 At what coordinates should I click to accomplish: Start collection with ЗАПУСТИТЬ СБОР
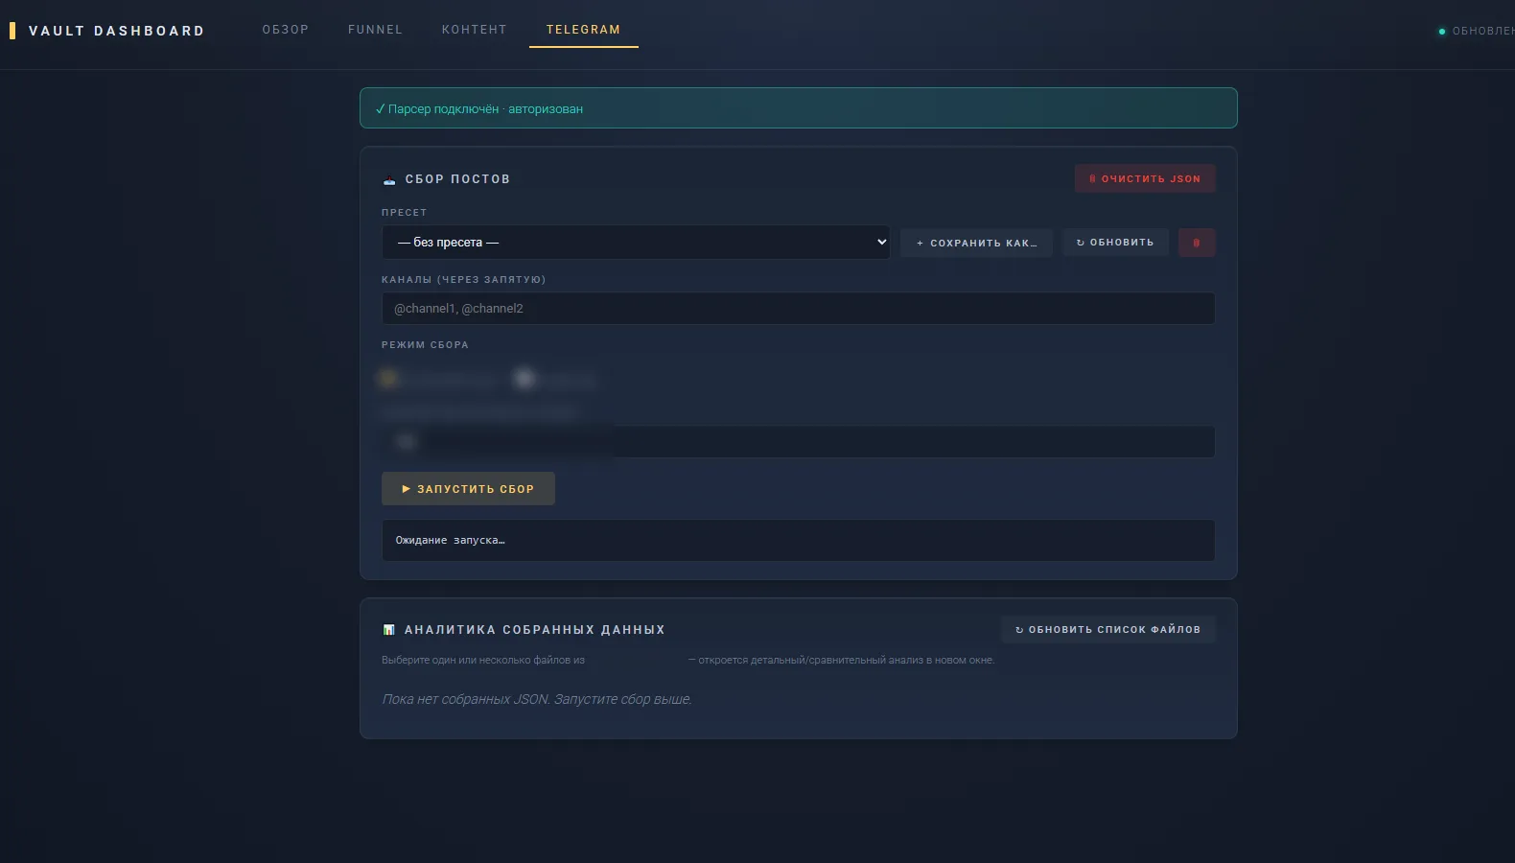[468, 489]
